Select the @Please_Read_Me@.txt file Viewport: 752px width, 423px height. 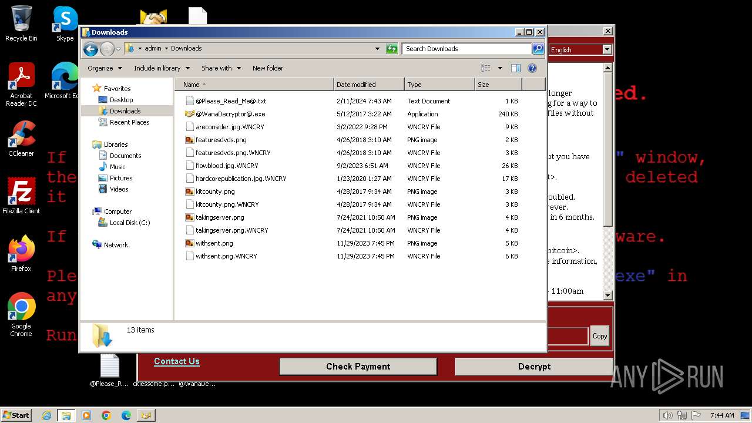231,101
